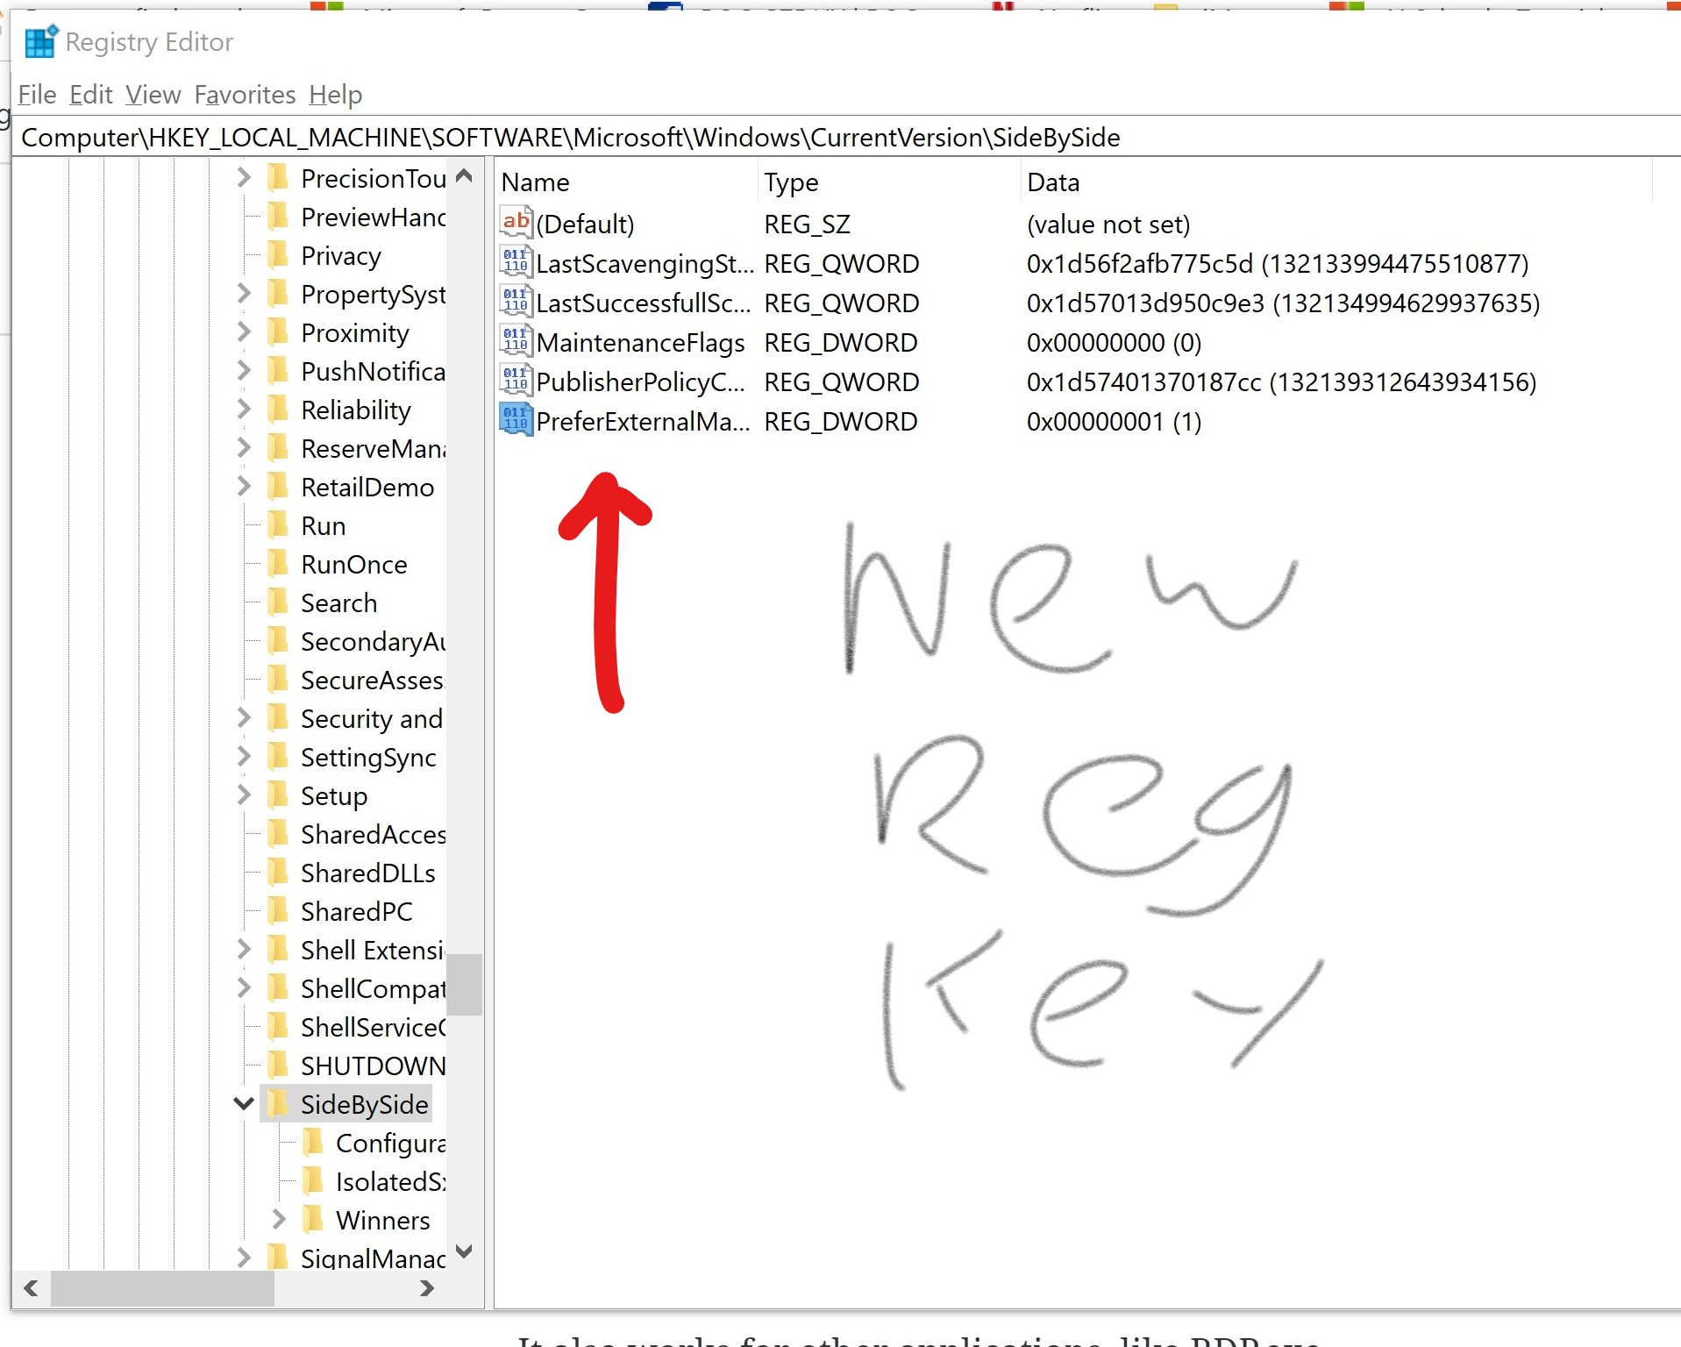Viewport: 1681px width, 1347px height.
Task: Collapse the SideBySide key
Action: 244,1104
